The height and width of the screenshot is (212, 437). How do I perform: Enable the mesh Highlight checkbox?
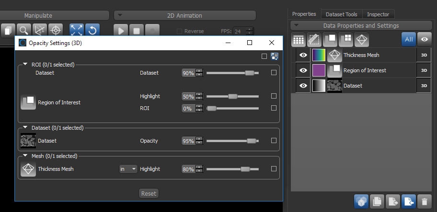pos(274,169)
